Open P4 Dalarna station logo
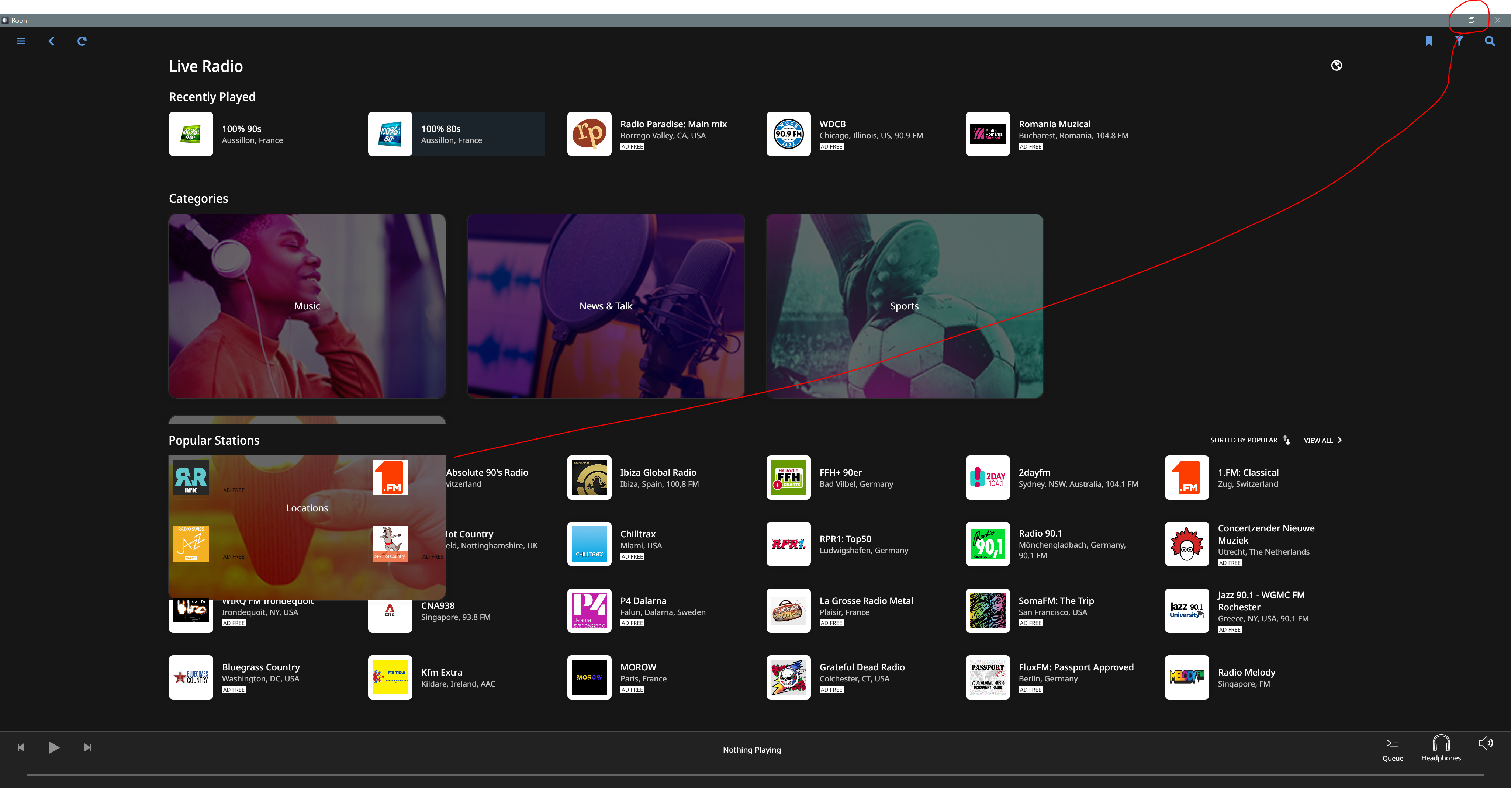This screenshot has height=788, width=1511. 589,611
